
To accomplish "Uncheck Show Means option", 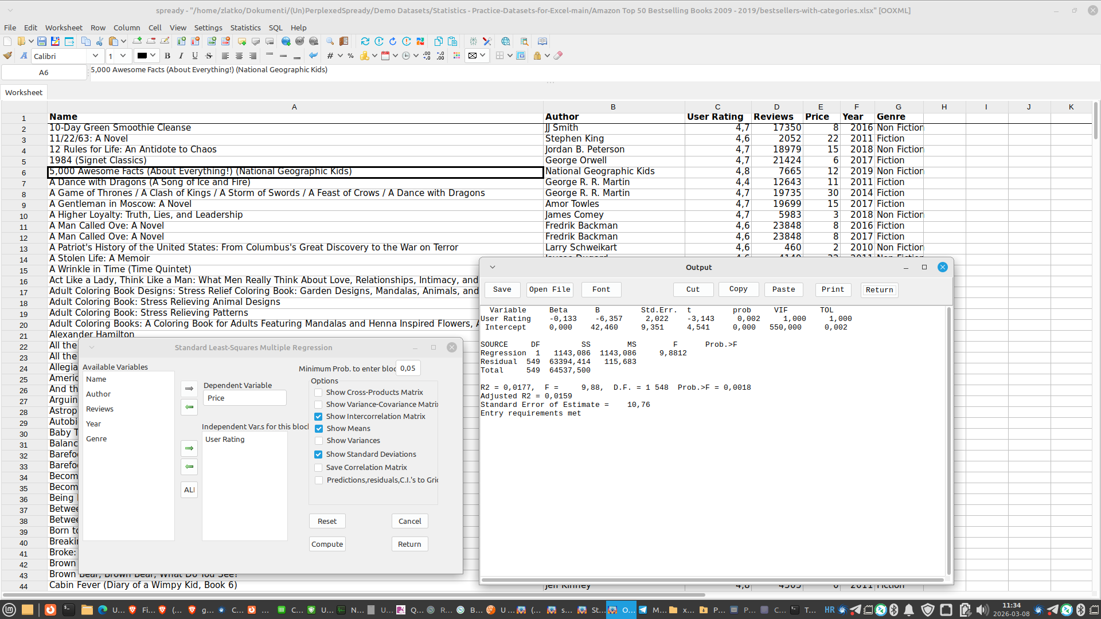I will 318,429.
